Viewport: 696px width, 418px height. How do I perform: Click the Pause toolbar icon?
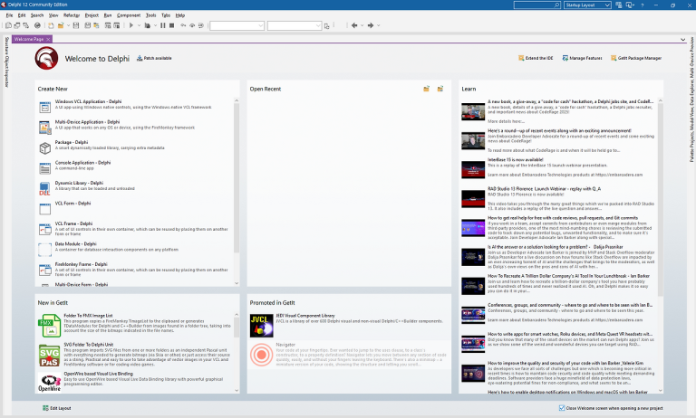(163, 25)
